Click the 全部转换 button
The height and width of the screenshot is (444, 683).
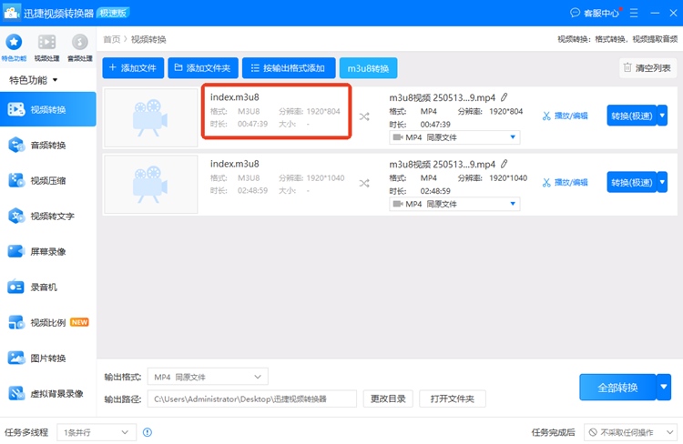click(x=617, y=388)
